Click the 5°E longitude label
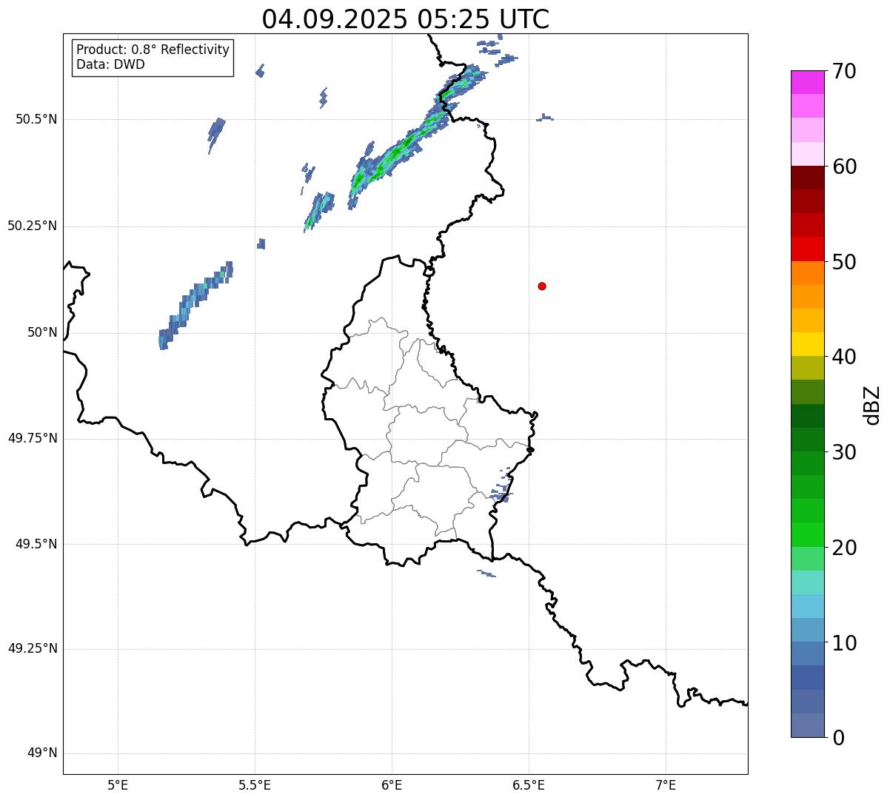890x800 pixels. click(118, 784)
